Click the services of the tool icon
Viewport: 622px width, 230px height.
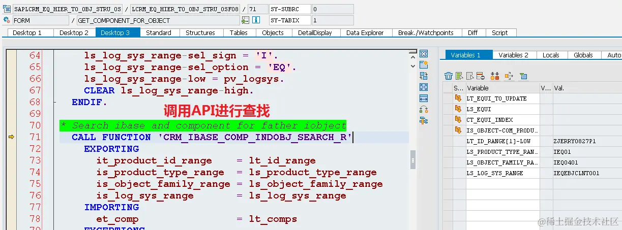pyautogui.click(x=423, y=109)
